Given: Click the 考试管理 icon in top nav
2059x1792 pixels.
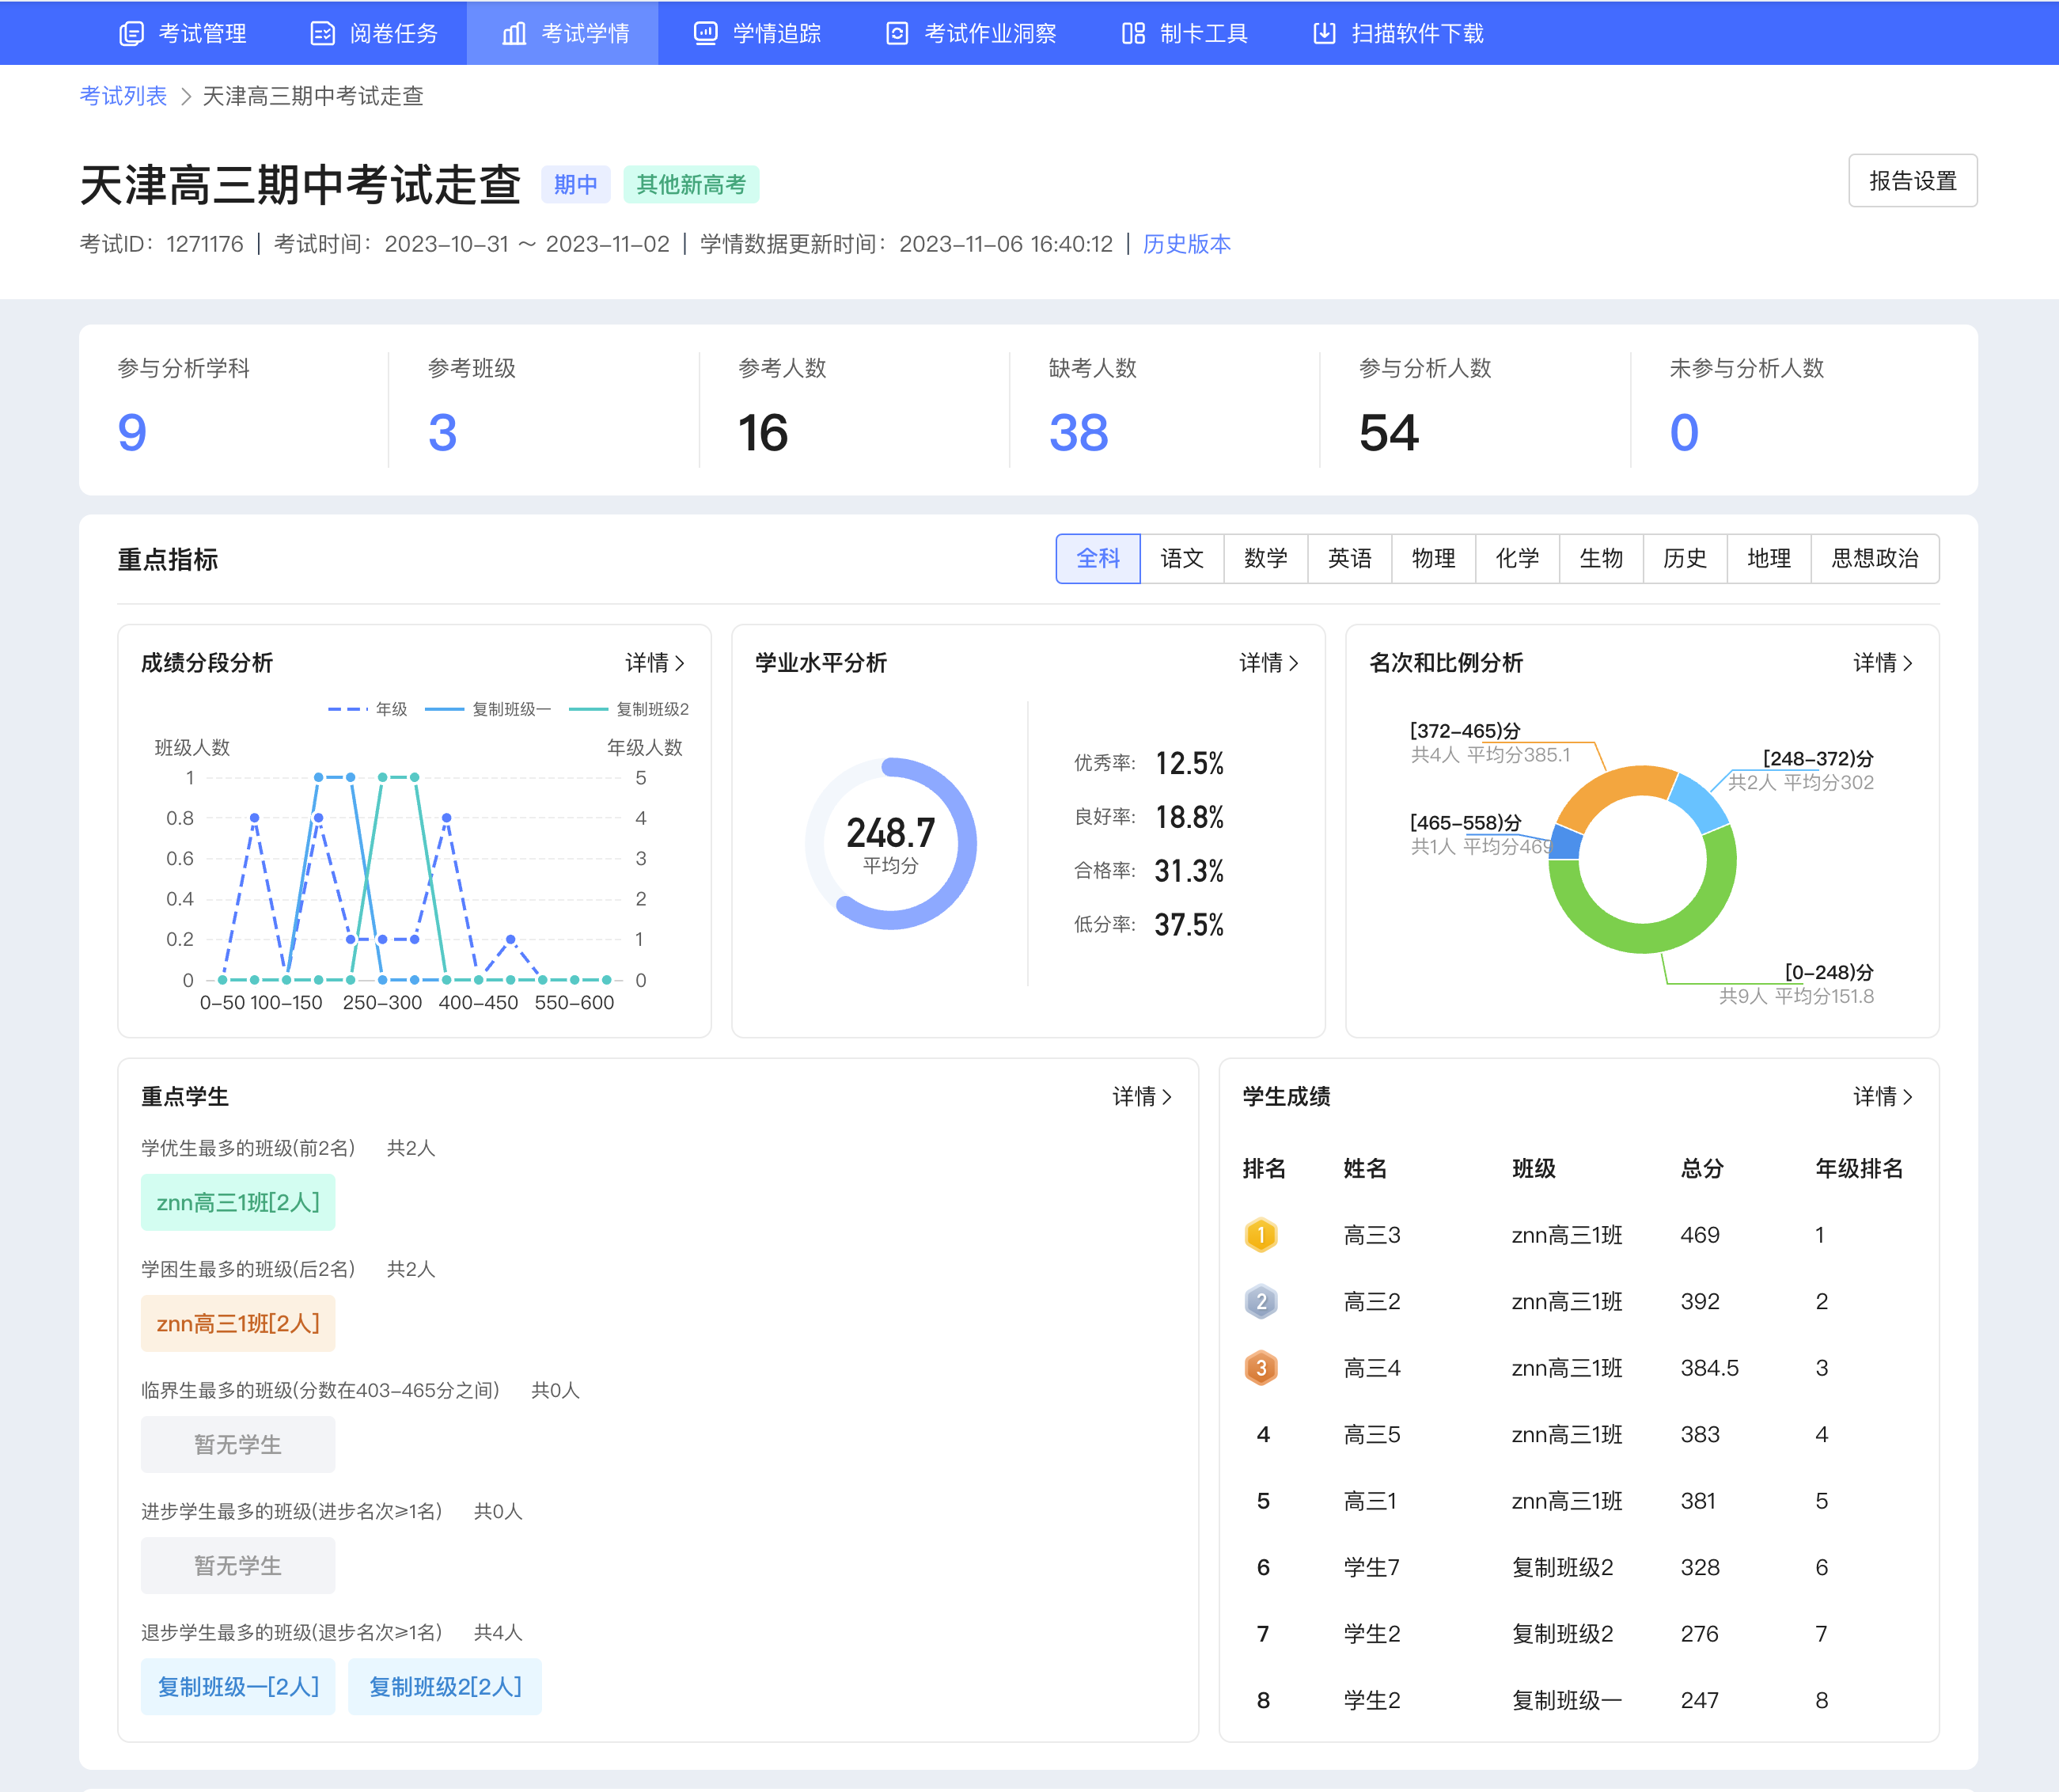Looking at the screenshot, I should pyautogui.click(x=131, y=34).
